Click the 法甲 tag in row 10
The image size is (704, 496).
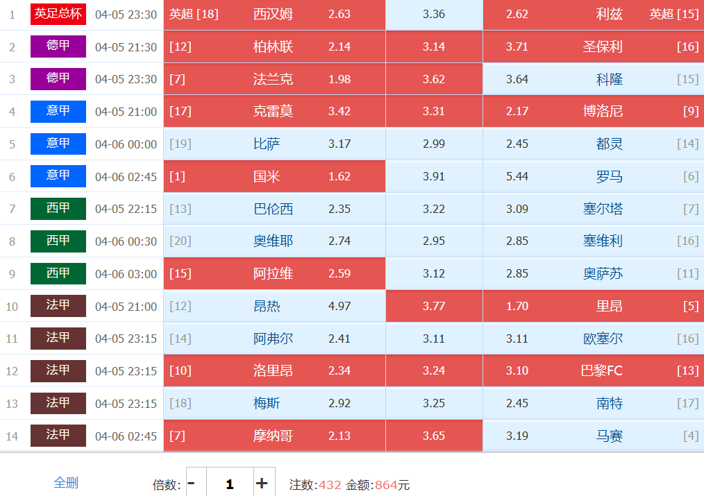58,306
